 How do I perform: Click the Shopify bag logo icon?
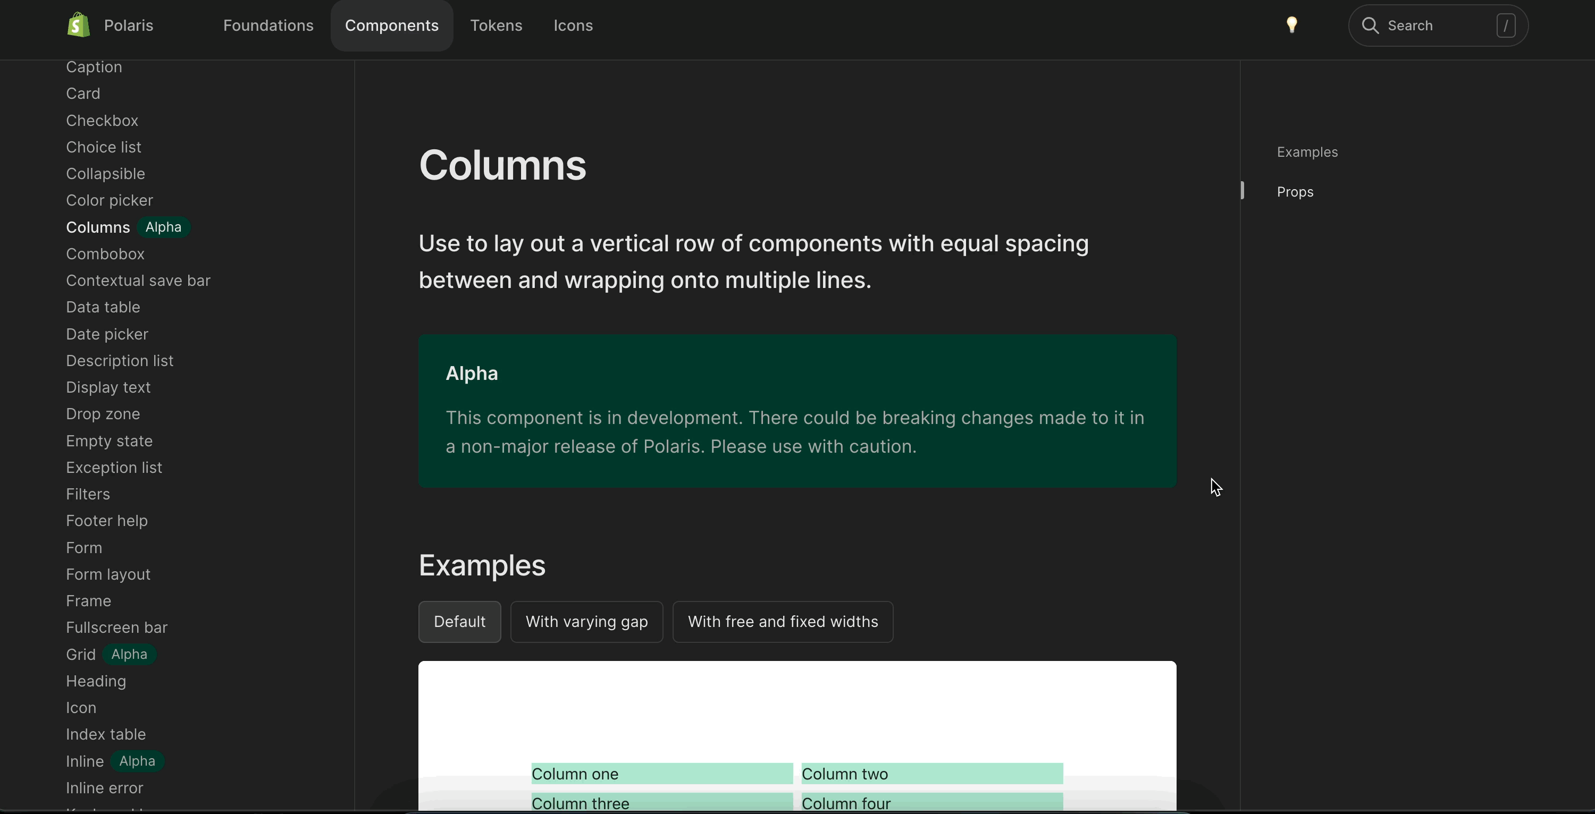pos(79,26)
